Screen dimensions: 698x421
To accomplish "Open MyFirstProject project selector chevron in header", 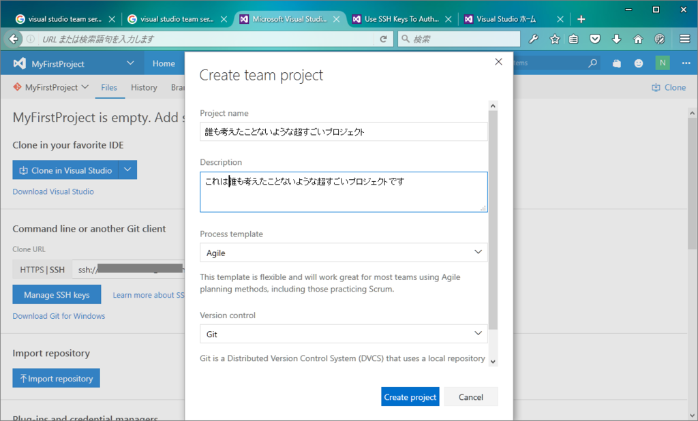I will tap(130, 63).
